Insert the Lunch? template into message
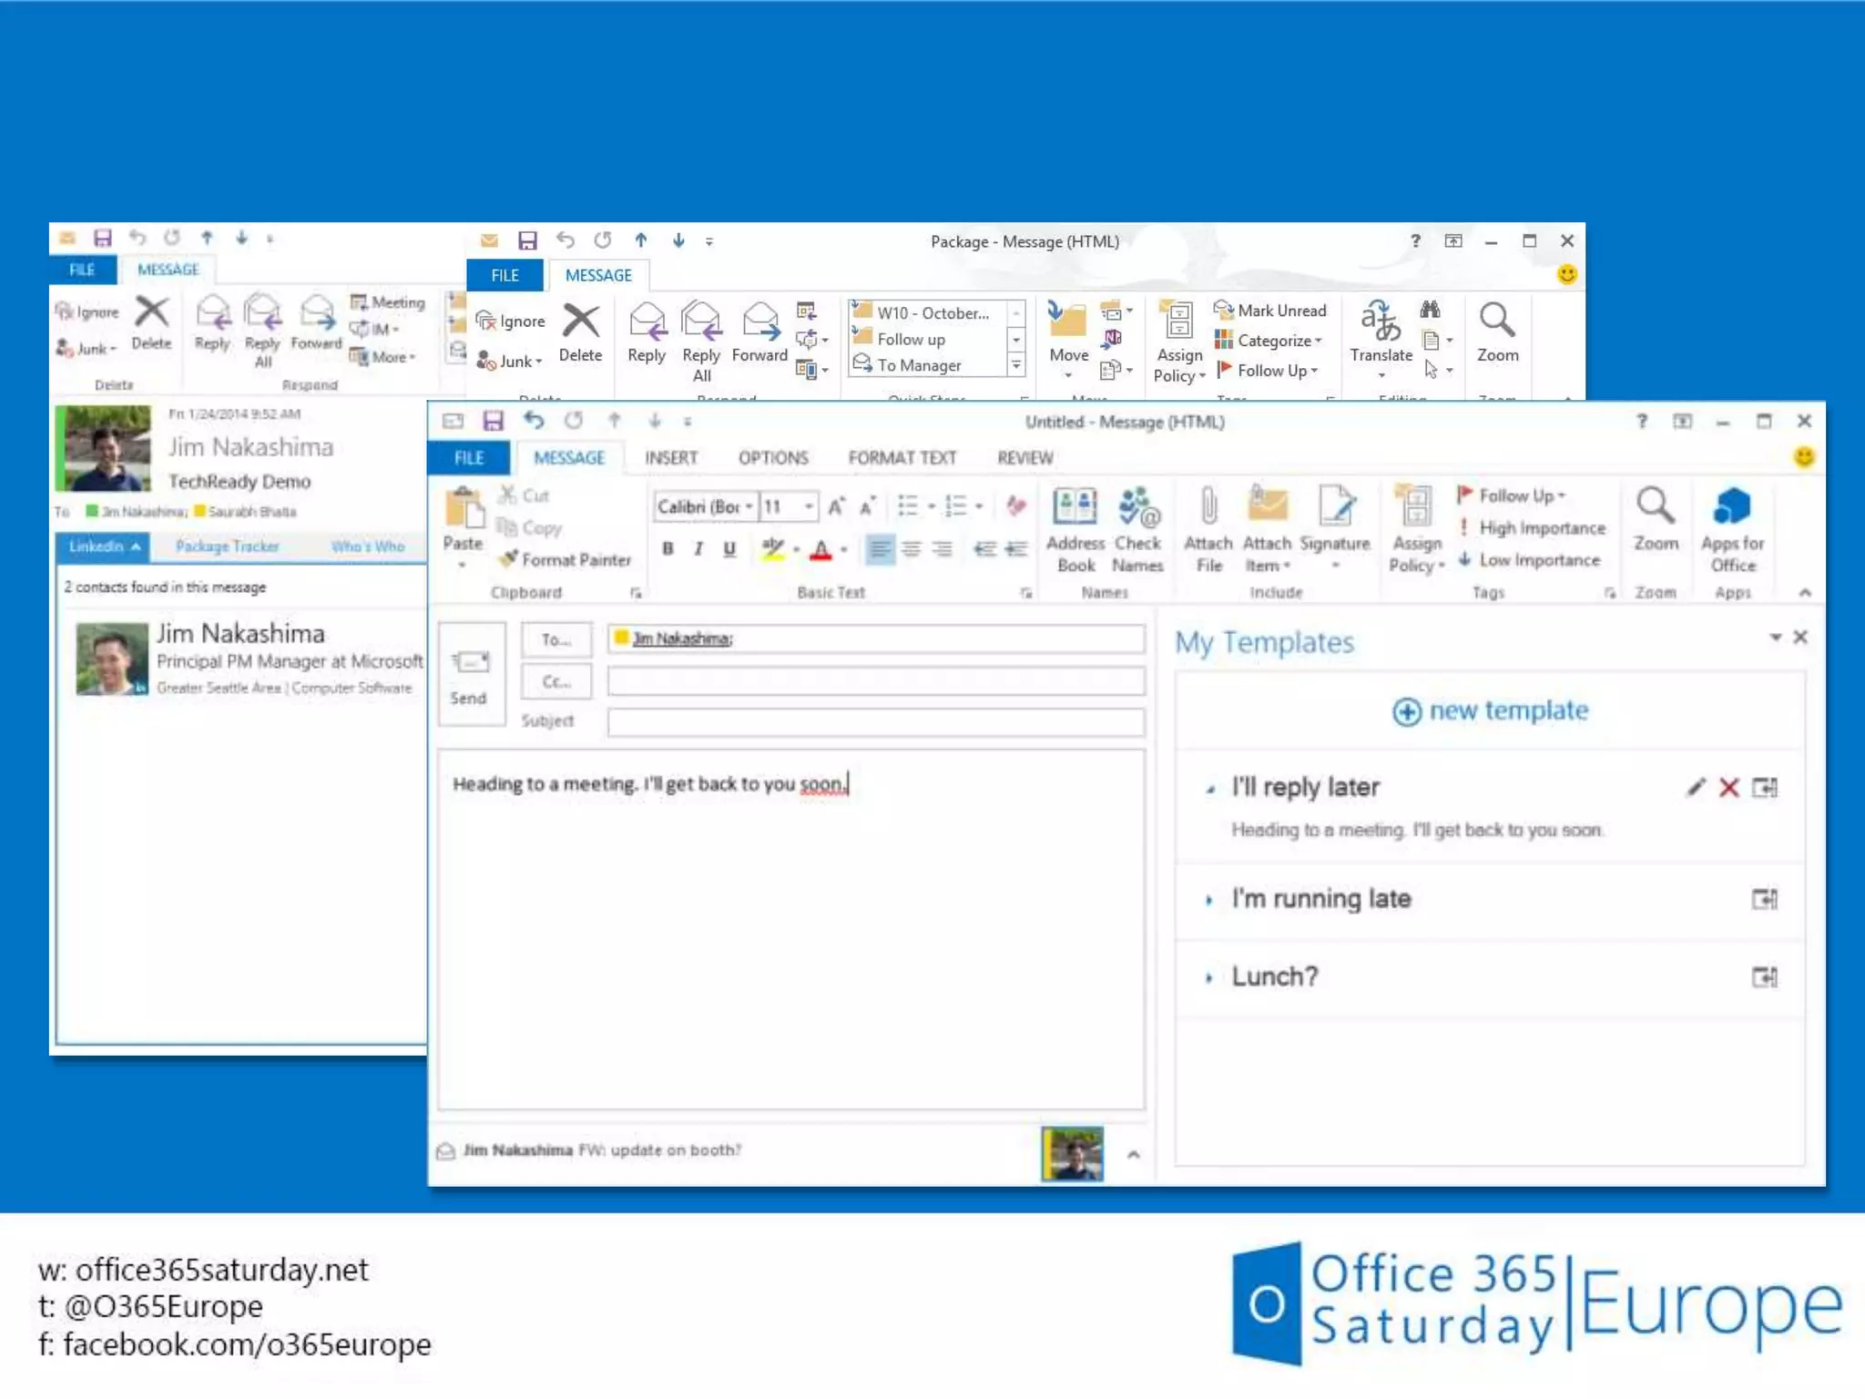 1764,977
